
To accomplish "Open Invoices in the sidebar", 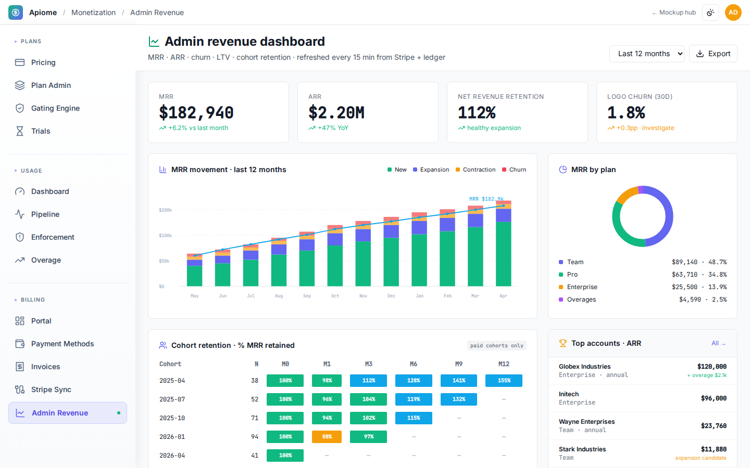I will 68,367.
